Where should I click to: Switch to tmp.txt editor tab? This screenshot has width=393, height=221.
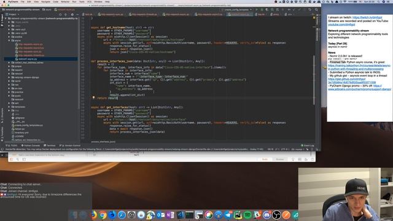click(x=261, y=15)
